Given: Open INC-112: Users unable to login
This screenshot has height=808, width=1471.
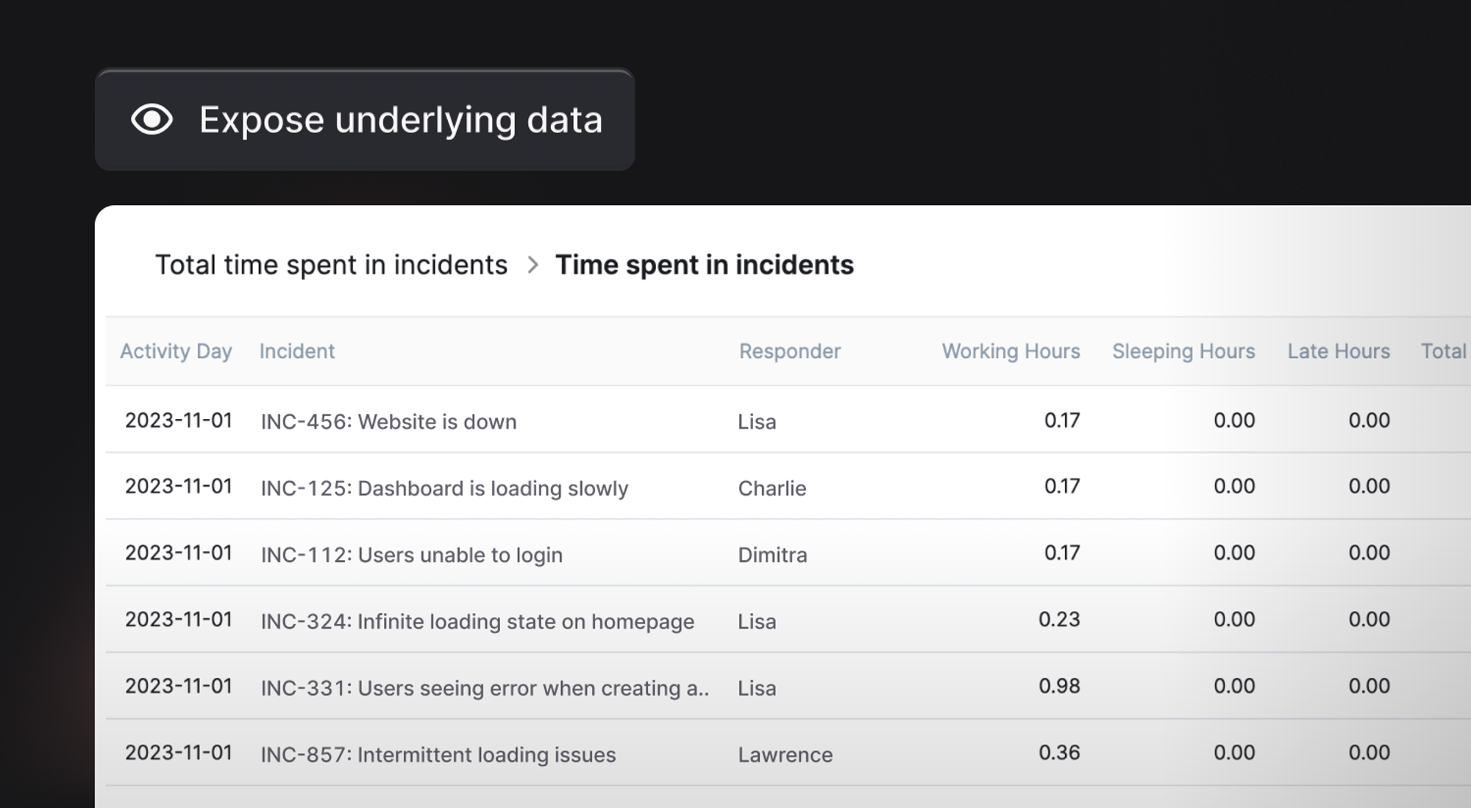Looking at the screenshot, I should 411,555.
